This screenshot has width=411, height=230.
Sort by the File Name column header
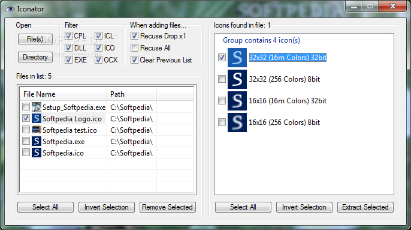click(63, 94)
